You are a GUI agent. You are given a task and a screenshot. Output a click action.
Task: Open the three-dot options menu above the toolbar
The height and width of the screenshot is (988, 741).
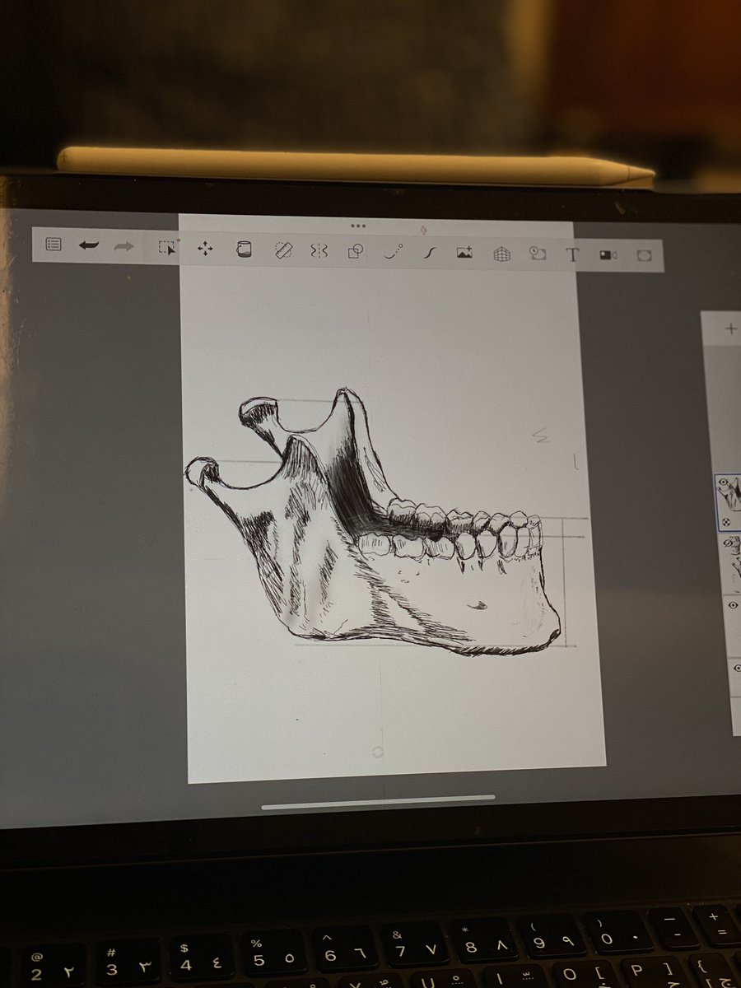pyautogui.click(x=358, y=224)
